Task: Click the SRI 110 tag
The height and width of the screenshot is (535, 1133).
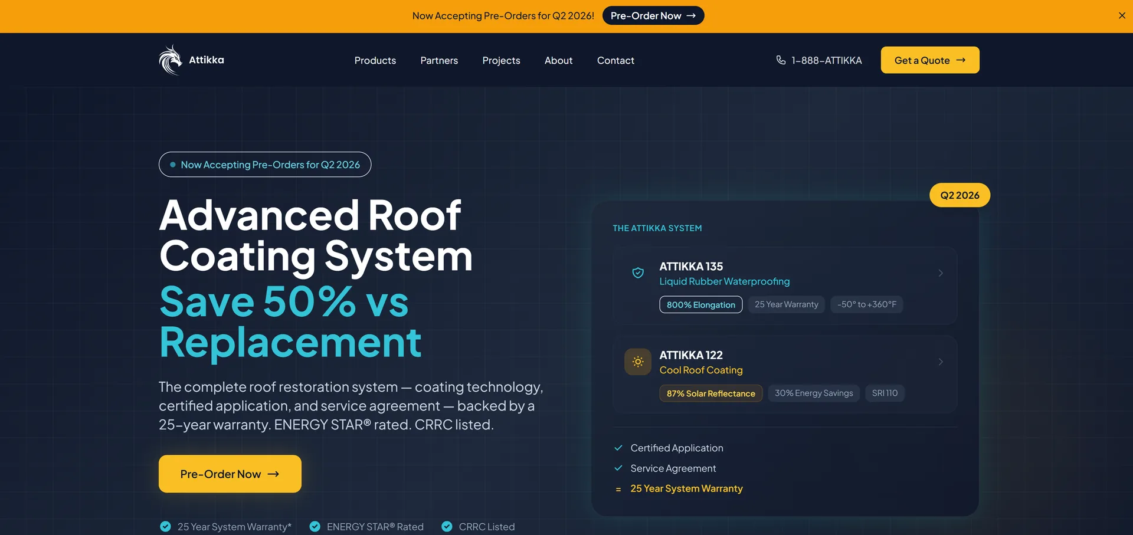Action: tap(885, 393)
